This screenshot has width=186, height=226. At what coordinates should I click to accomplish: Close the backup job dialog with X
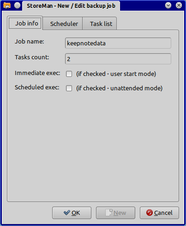click(179, 6)
